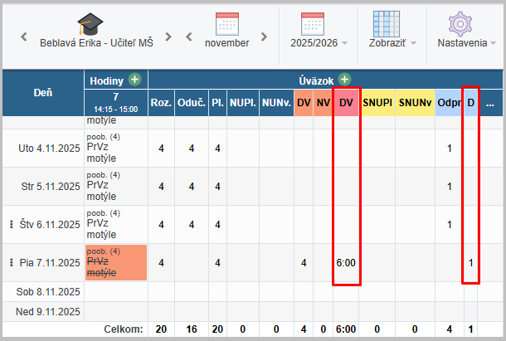506x341 pixels.
Task: Open the Zobraziť dropdown menu
Action: click(392, 42)
